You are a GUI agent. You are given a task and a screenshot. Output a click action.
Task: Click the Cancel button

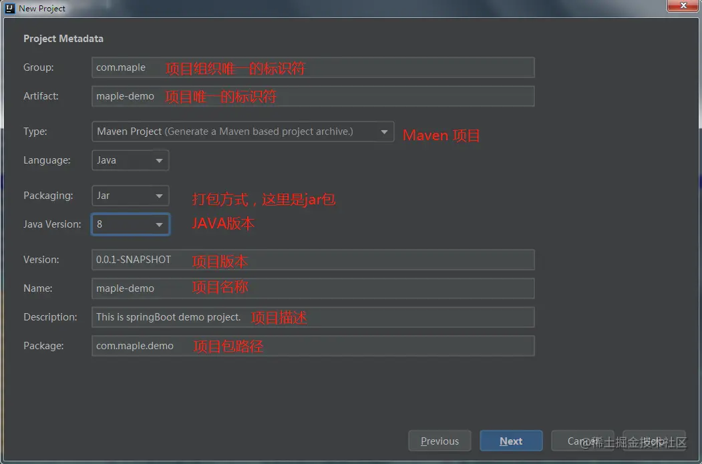coord(582,441)
